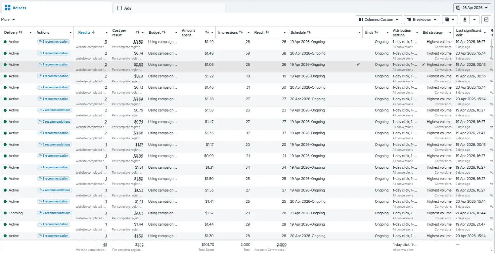Sort the Amount spent column
The image size is (495, 253).
pos(207,32)
